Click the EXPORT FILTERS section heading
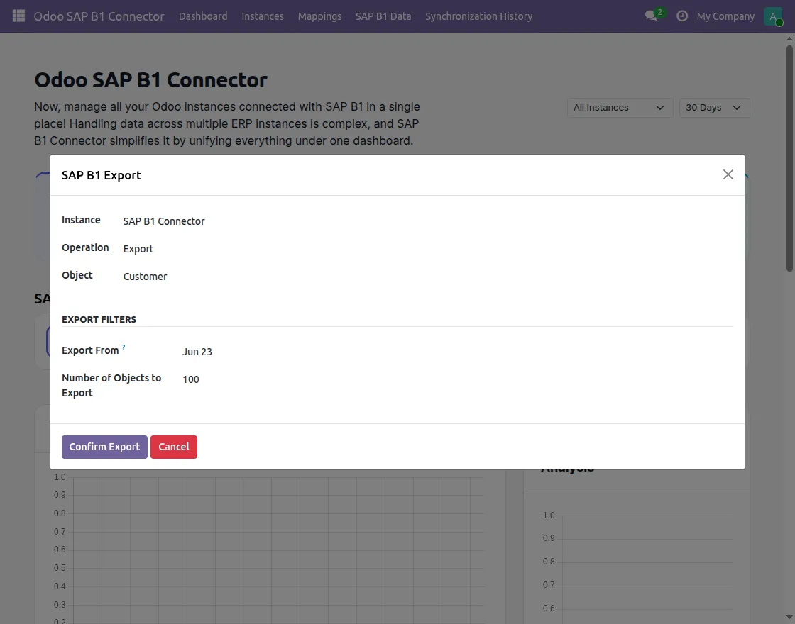 tap(99, 320)
